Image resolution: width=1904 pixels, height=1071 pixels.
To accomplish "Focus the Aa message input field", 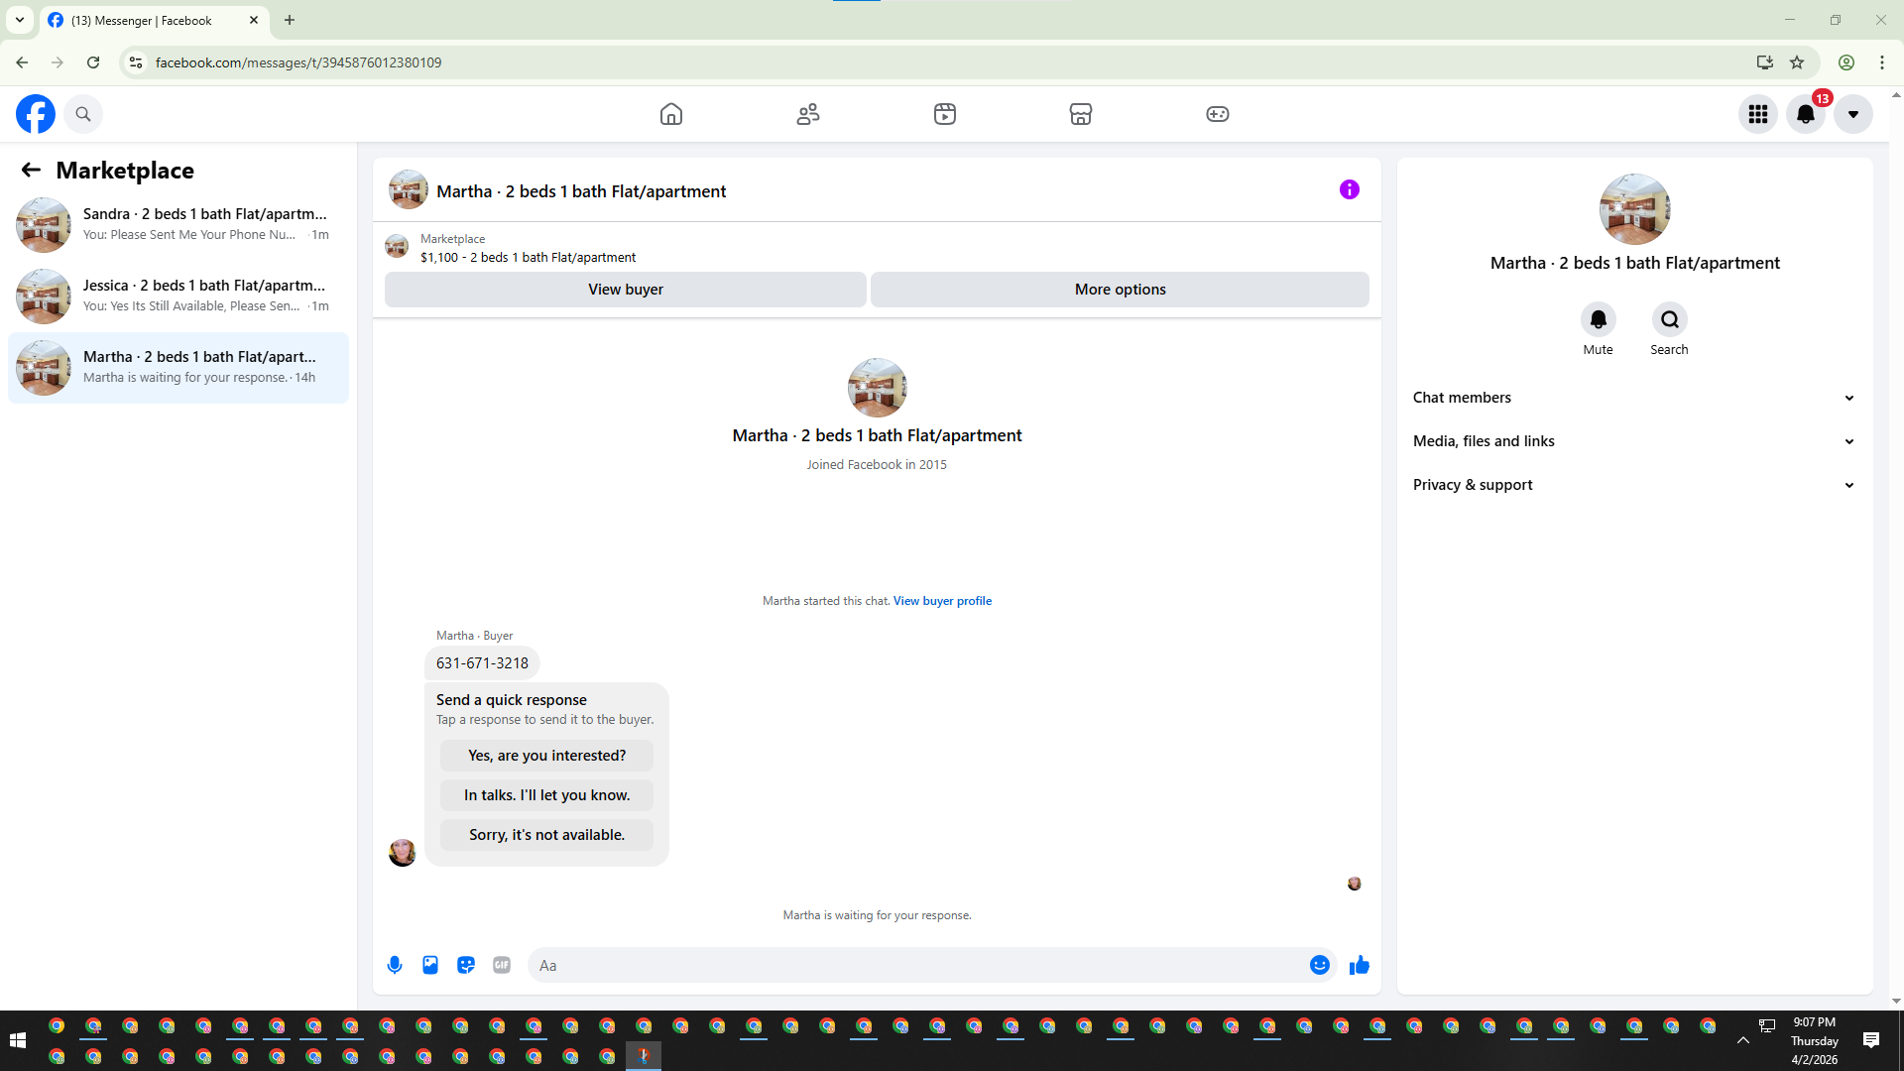I will [x=917, y=965].
